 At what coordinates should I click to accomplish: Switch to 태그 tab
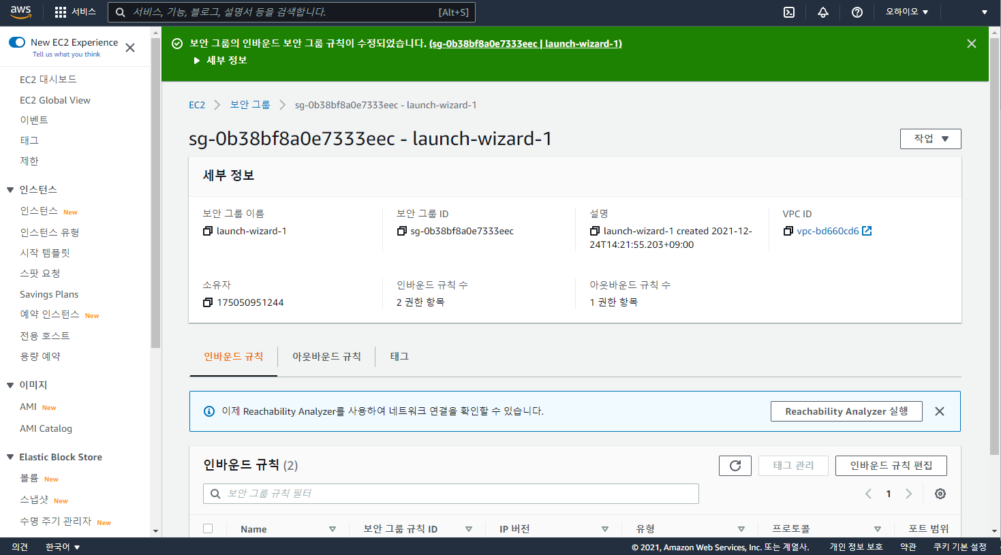tap(399, 357)
